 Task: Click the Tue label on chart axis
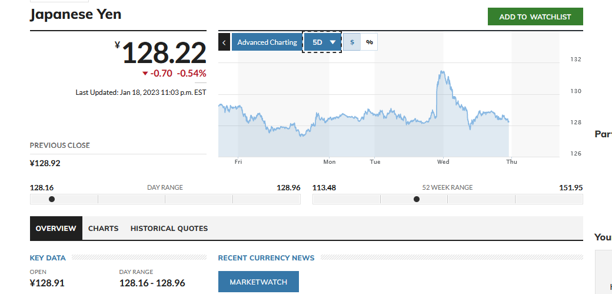tap(375, 161)
